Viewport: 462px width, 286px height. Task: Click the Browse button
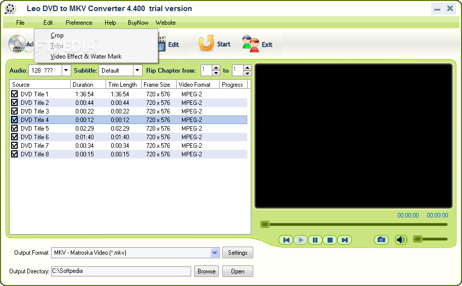[x=206, y=271]
